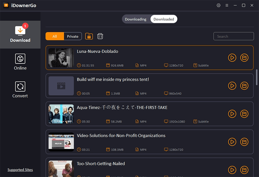Open folder for Luna-Nueva-Doblado
259x177 pixels.
244,58
